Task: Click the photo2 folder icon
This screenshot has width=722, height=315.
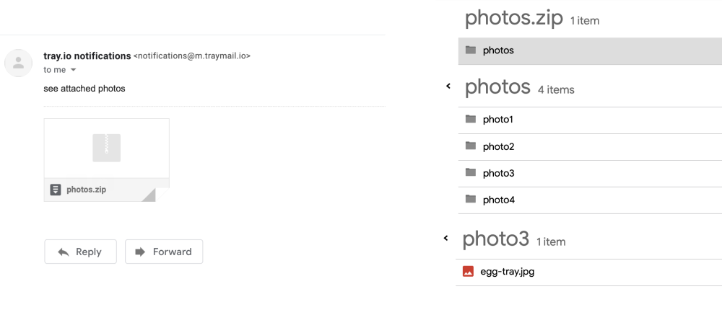Action: point(471,146)
